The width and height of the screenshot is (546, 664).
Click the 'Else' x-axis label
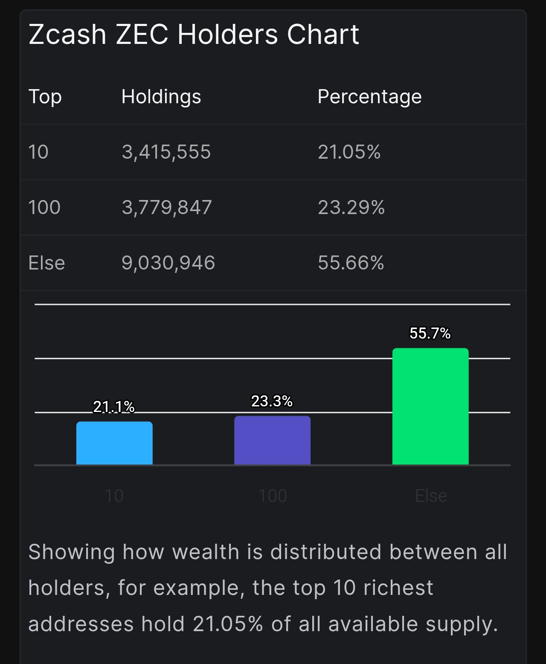[431, 496]
